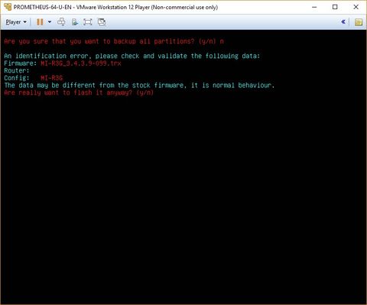Click the backup all partitions question line
Viewport: 367px width, 305px height.
pyautogui.click(x=114, y=41)
